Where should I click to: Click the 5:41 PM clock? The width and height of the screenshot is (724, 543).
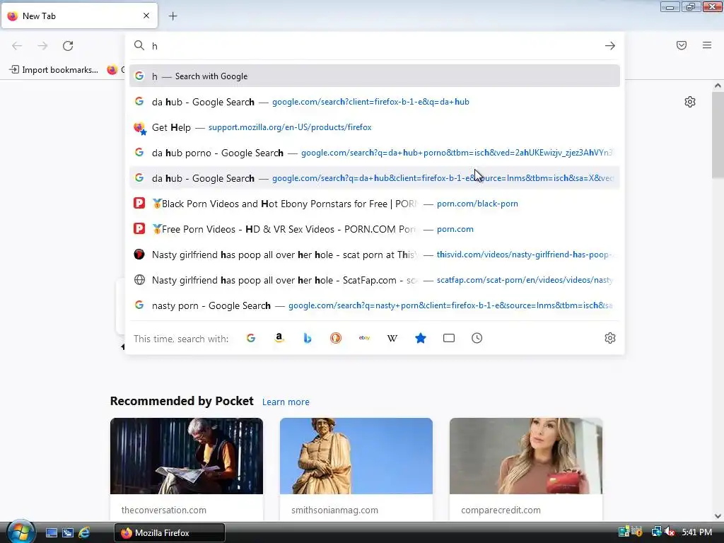[x=696, y=532]
